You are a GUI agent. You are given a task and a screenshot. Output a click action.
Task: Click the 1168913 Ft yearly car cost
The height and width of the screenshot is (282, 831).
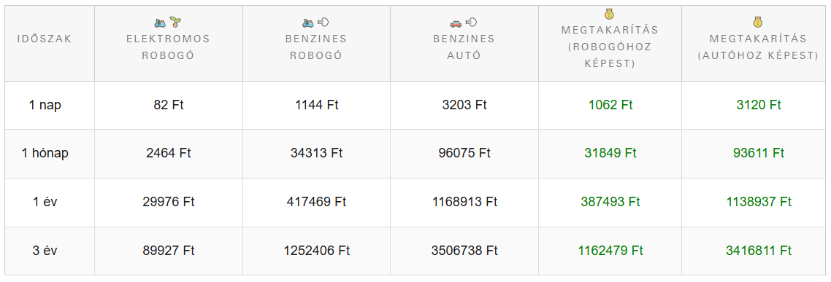point(464,202)
